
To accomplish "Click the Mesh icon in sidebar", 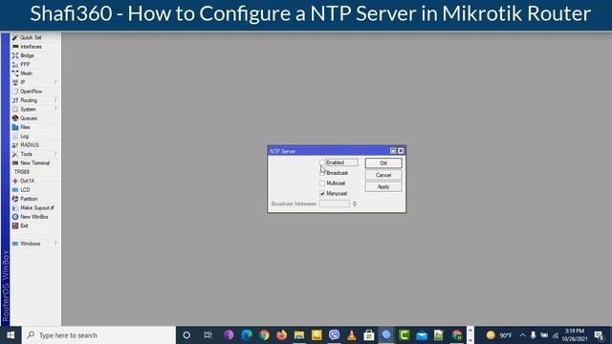I will [x=15, y=74].
